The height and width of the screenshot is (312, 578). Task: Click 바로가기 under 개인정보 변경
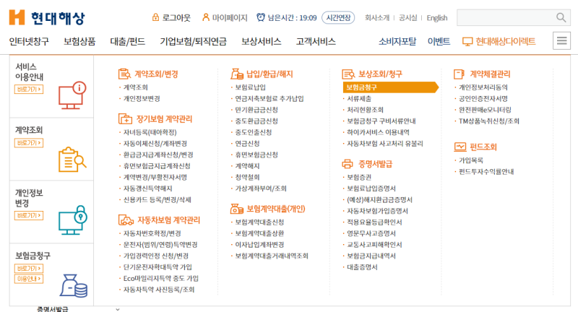(x=29, y=215)
